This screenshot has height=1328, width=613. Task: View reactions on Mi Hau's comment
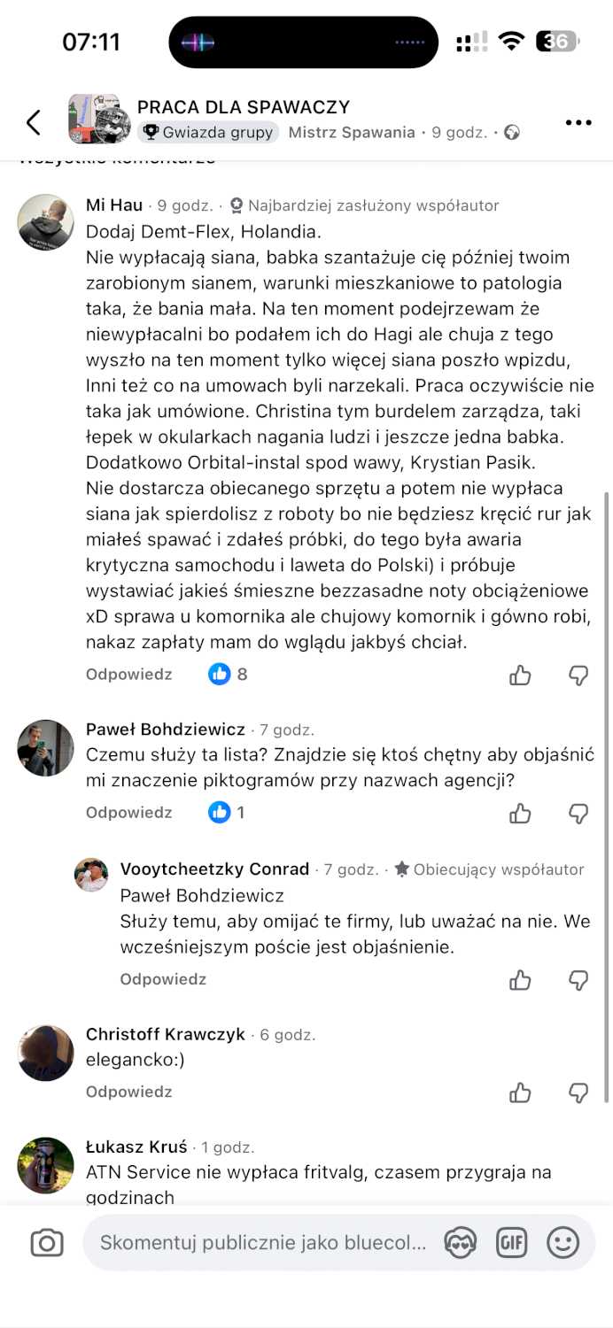229,675
